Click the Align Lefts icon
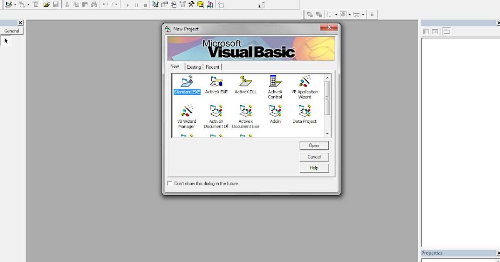 tap(330, 14)
